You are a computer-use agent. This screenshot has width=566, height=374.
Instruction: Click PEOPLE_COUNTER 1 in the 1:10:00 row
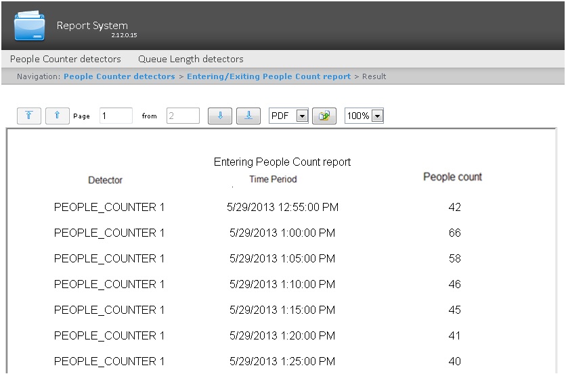(109, 285)
